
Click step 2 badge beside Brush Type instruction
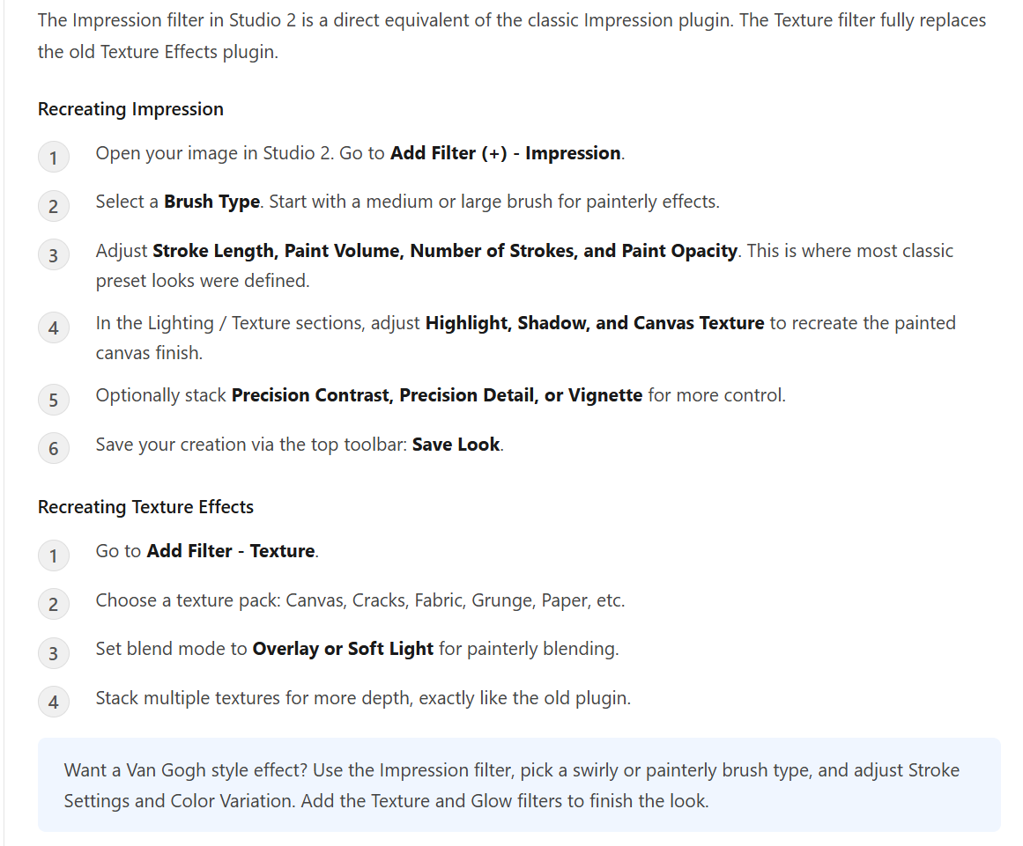(54, 206)
